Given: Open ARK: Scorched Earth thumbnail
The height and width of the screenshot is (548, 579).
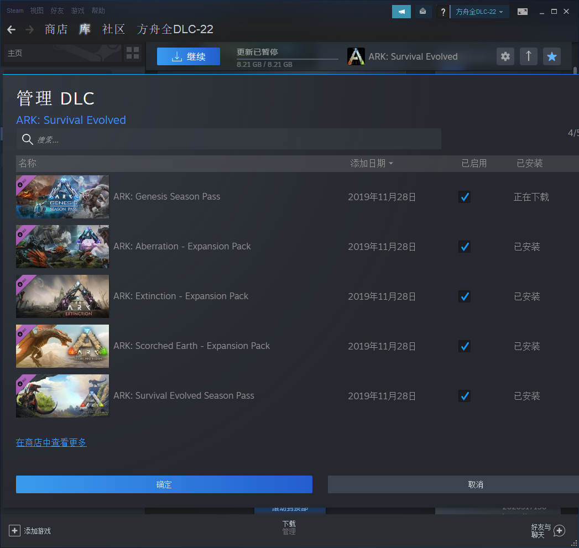Looking at the screenshot, I should (x=62, y=346).
